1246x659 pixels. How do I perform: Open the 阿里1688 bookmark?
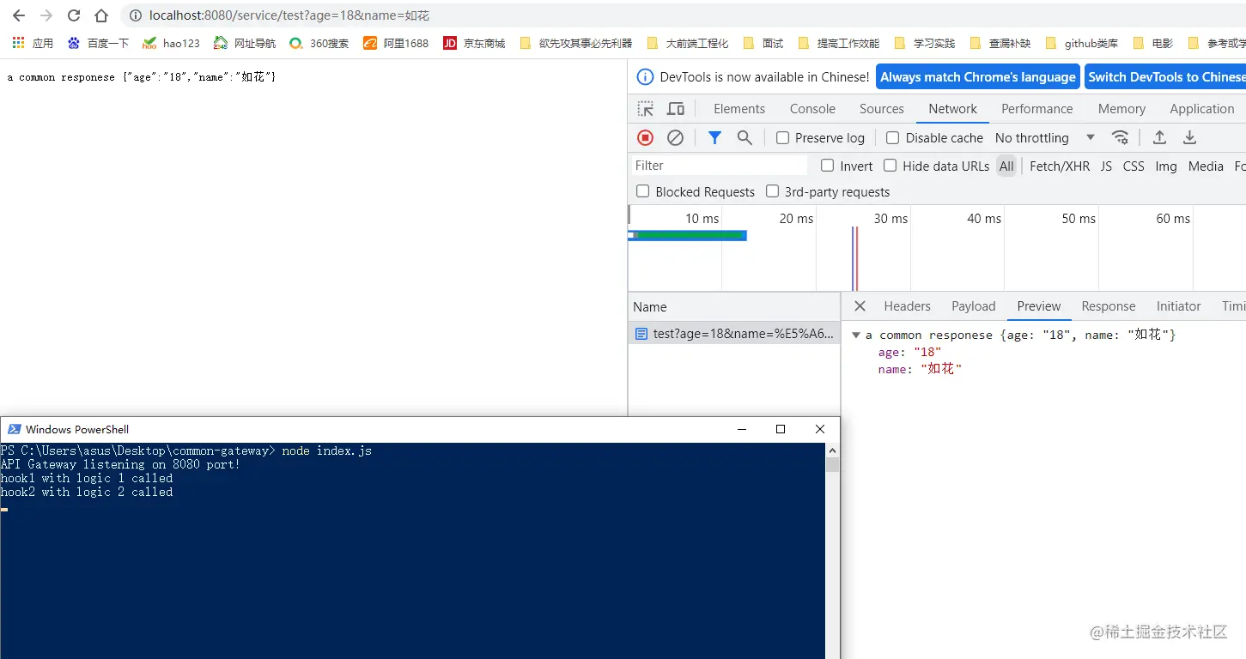point(395,43)
